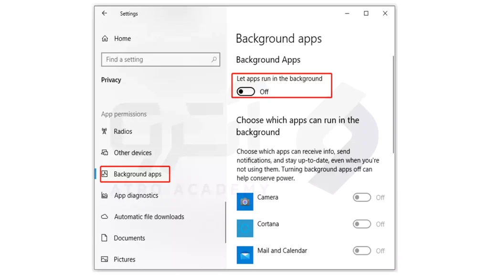
Task: Click the Automatic file downloads cloud icon
Action: tap(105, 217)
